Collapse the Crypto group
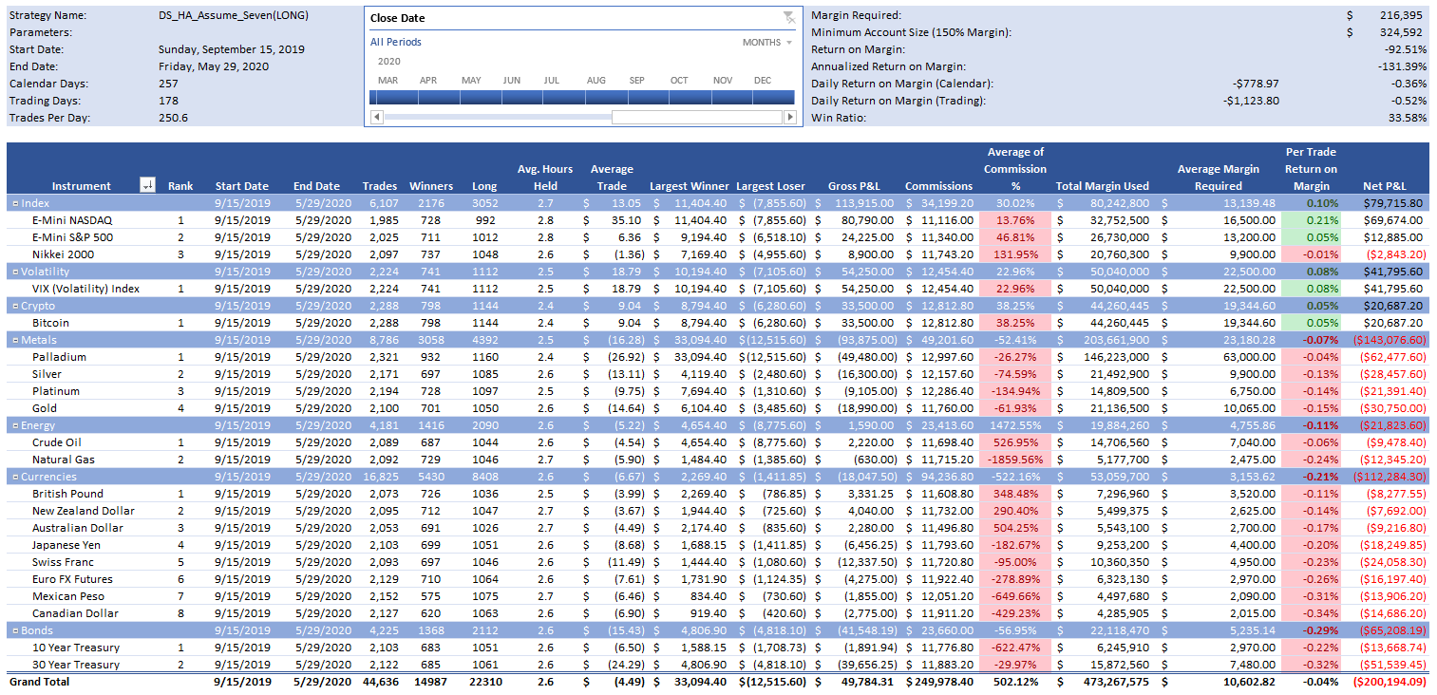Image resolution: width=1437 pixels, height=695 pixels. (15, 306)
